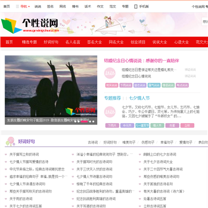This screenshot has height=208, width=208.
Task: Switch to 爱情句子 category link
Action: coord(186,143)
